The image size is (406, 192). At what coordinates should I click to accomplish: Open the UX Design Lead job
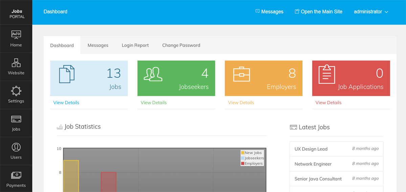(311, 149)
